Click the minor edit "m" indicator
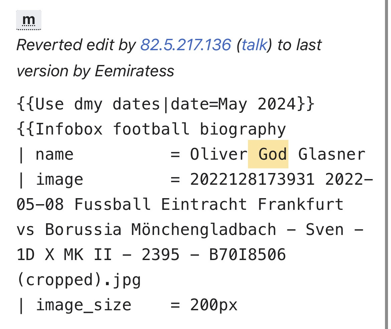391x329 pixels. point(28,20)
